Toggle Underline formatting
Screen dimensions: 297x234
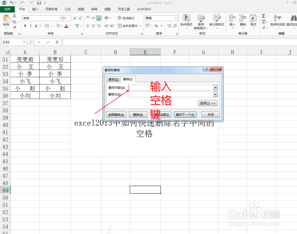pyautogui.click(x=36, y=26)
